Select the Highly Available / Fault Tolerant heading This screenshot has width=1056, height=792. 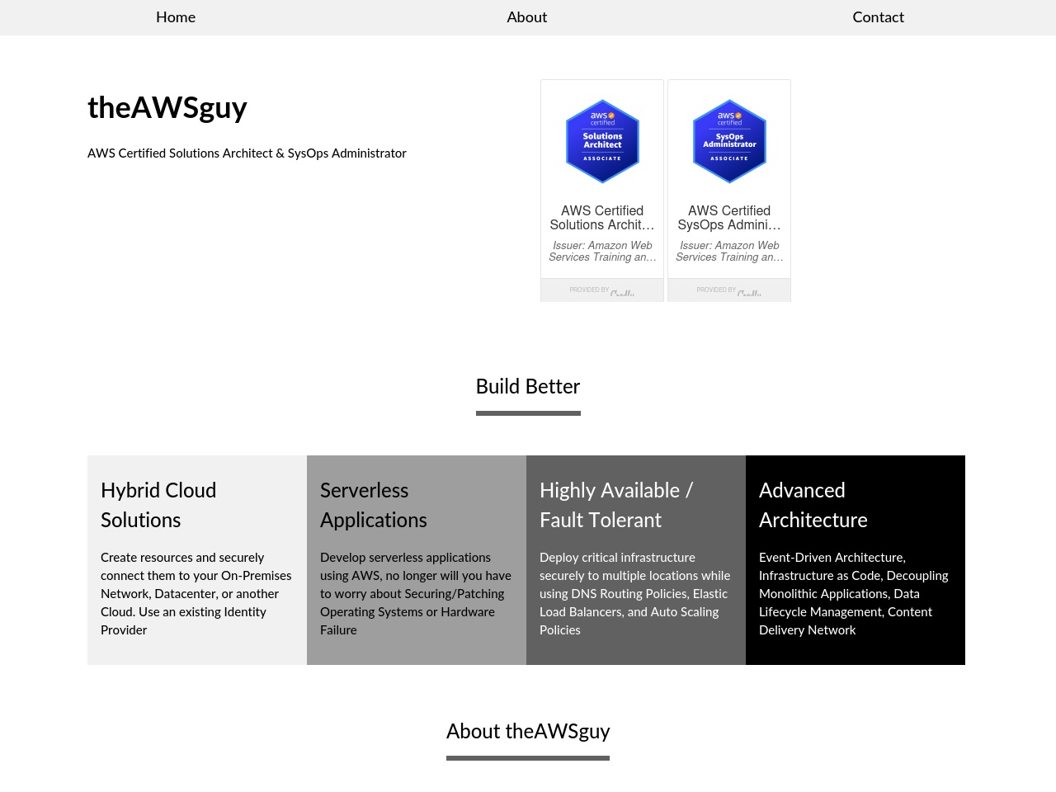tap(616, 505)
